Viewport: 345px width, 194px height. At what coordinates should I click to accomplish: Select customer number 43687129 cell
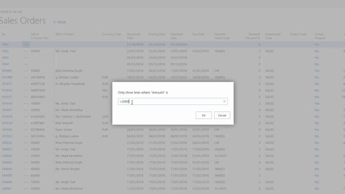[x=38, y=84]
